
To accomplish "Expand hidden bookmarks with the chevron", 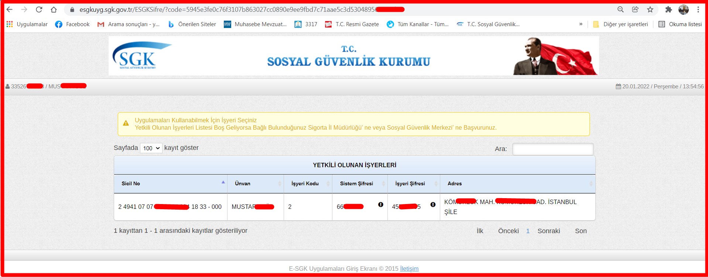I will (581, 24).
